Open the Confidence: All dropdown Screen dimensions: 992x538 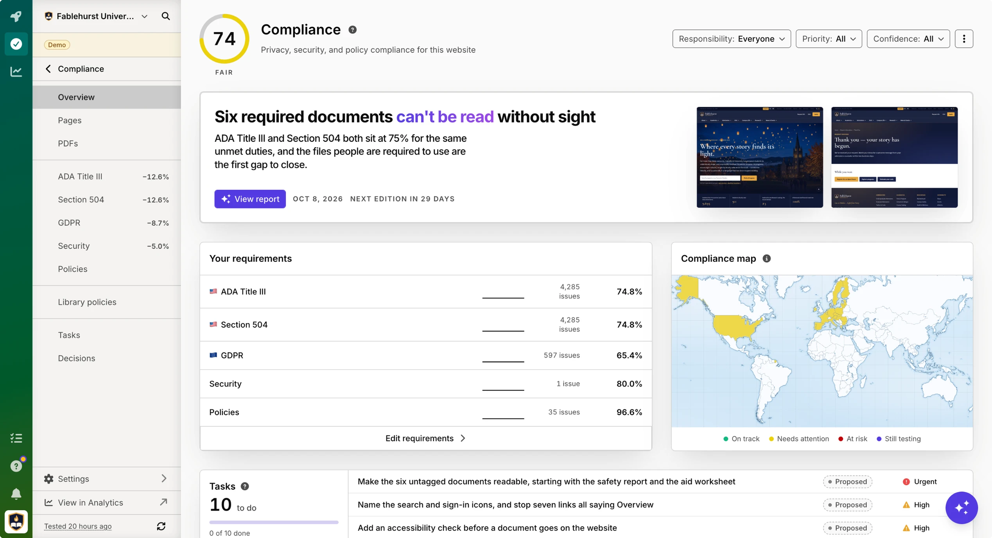point(908,39)
